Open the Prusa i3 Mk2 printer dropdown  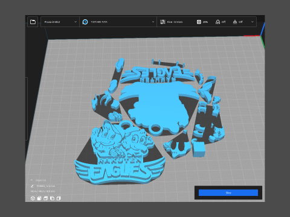coord(60,22)
